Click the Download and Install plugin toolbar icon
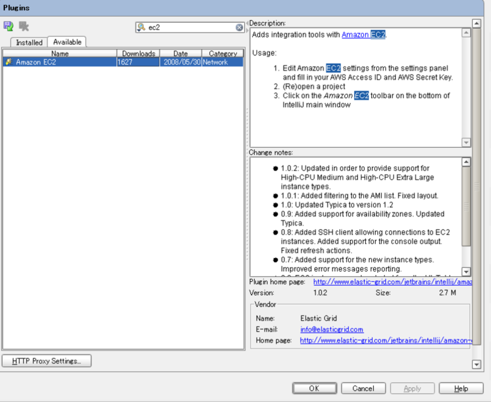Screen dimensions: 491x402 click(x=8, y=26)
